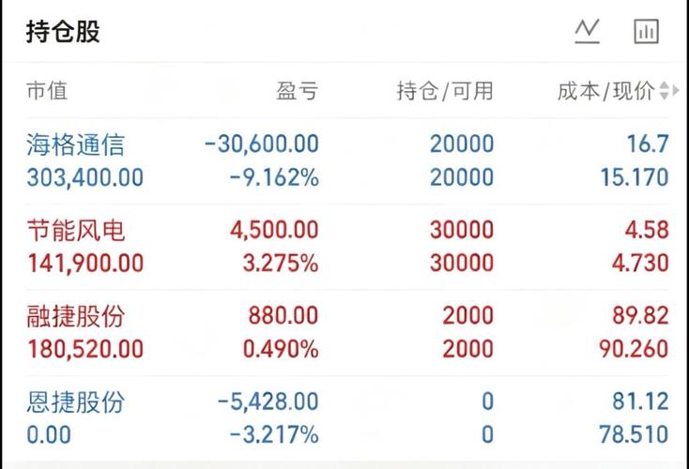Open the bar chart statistics icon

click(x=646, y=31)
